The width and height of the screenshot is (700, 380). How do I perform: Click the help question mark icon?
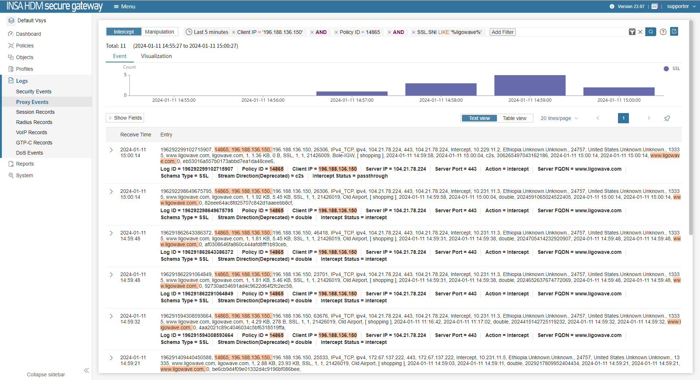pyautogui.click(x=663, y=32)
